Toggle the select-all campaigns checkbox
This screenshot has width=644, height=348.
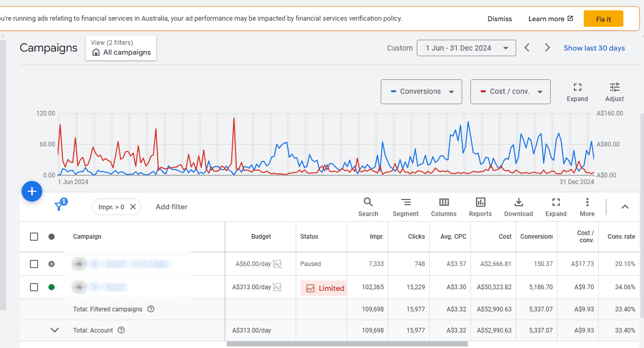tap(34, 237)
